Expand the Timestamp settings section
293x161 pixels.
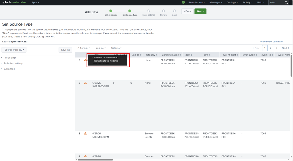pyautogui.click(x=10, y=58)
